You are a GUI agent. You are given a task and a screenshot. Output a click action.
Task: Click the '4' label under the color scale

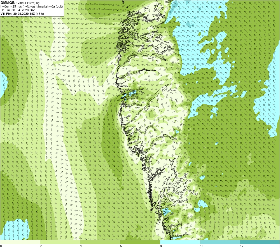coord(81,246)
